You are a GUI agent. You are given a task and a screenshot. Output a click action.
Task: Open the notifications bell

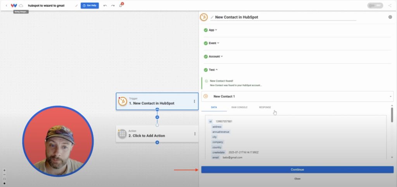[121, 5]
